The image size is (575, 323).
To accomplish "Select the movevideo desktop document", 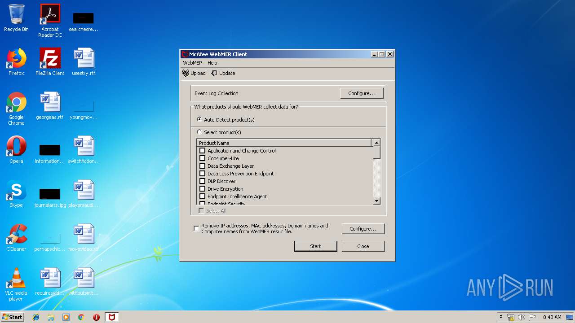I will click(x=84, y=238).
